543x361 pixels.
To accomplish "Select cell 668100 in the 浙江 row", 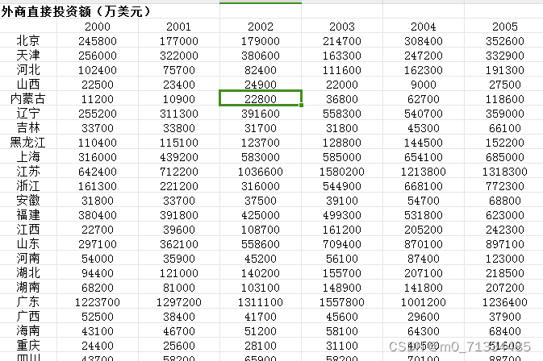I will [423, 186].
